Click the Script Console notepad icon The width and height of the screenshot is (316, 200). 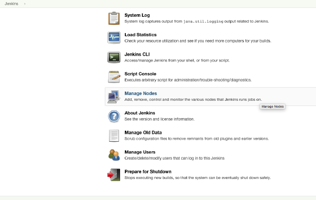114,77
